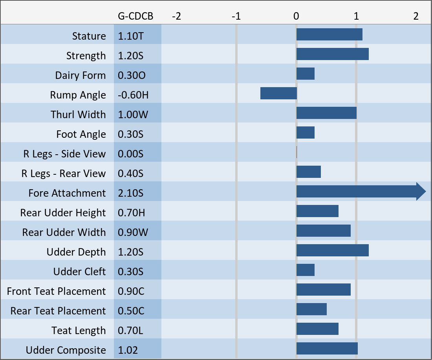The height and width of the screenshot is (360, 432).
Task: Click the Udder Cleft bar
Action: pos(306,270)
